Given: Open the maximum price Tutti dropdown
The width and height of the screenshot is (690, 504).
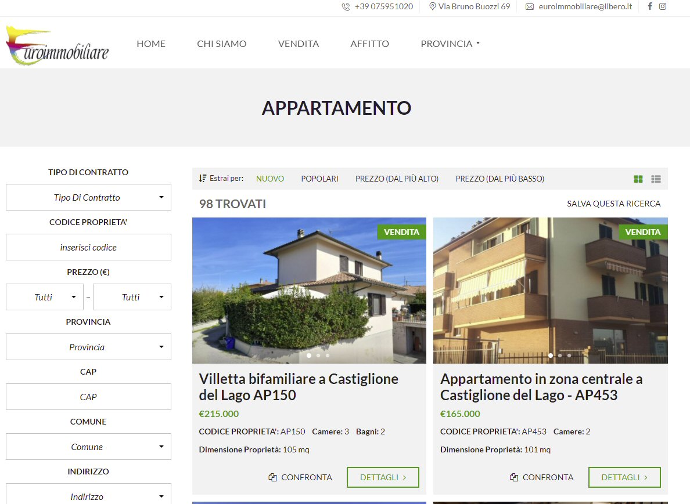Looking at the screenshot, I should [x=132, y=297].
